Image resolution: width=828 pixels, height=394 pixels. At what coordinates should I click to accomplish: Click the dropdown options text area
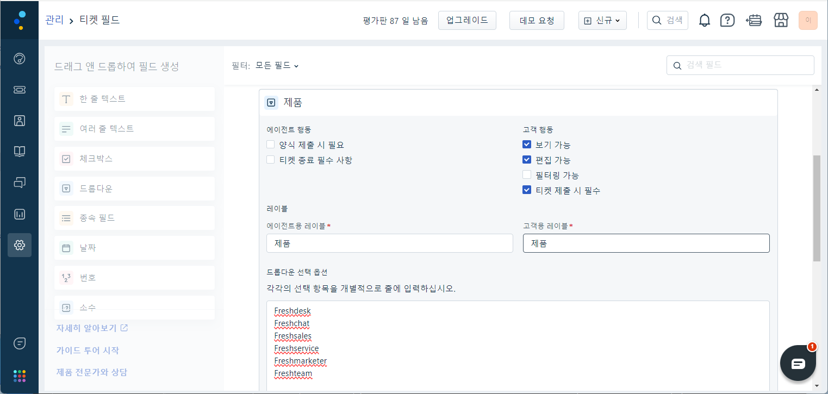(518, 346)
